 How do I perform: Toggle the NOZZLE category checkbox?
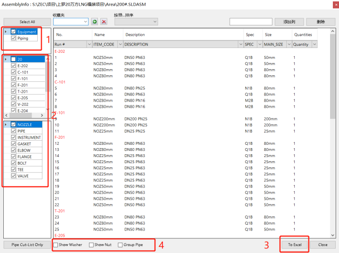[13, 125]
